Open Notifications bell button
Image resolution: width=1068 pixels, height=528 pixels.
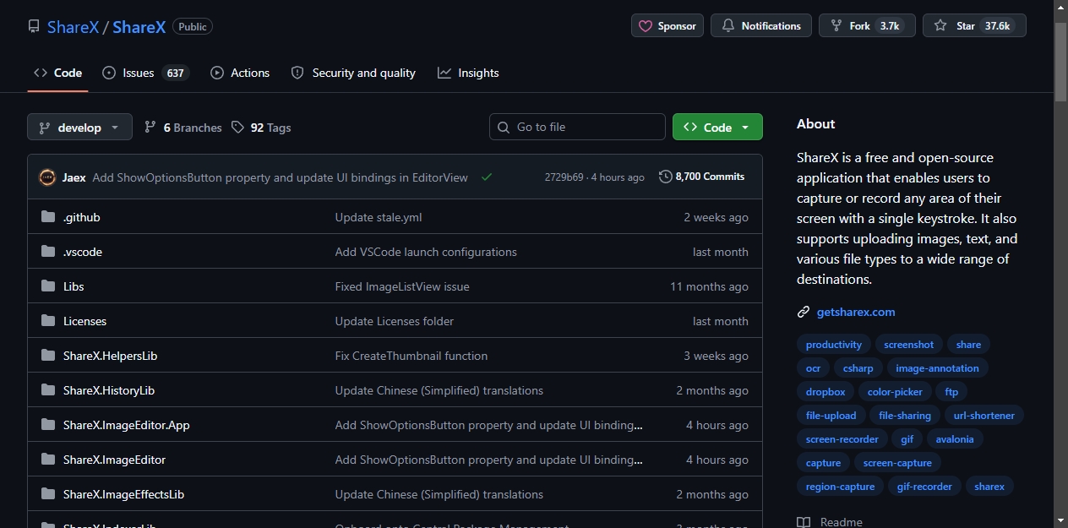point(761,25)
